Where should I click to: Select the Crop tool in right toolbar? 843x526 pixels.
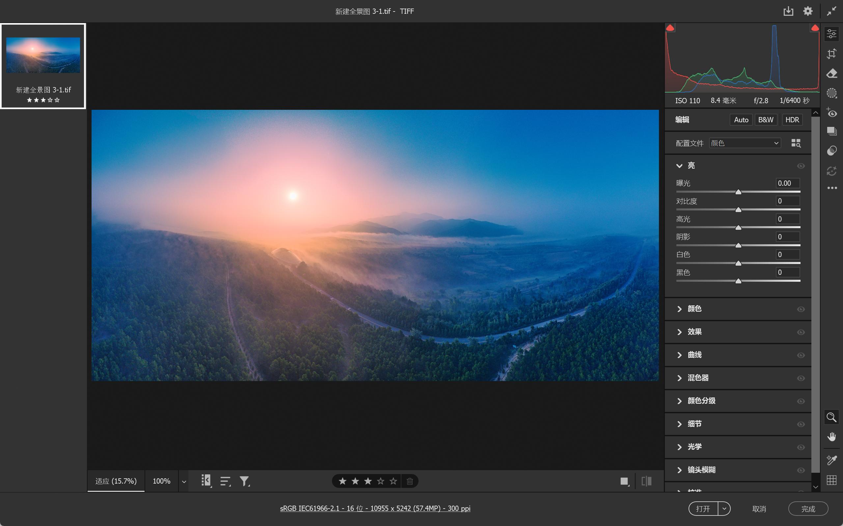pyautogui.click(x=831, y=54)
